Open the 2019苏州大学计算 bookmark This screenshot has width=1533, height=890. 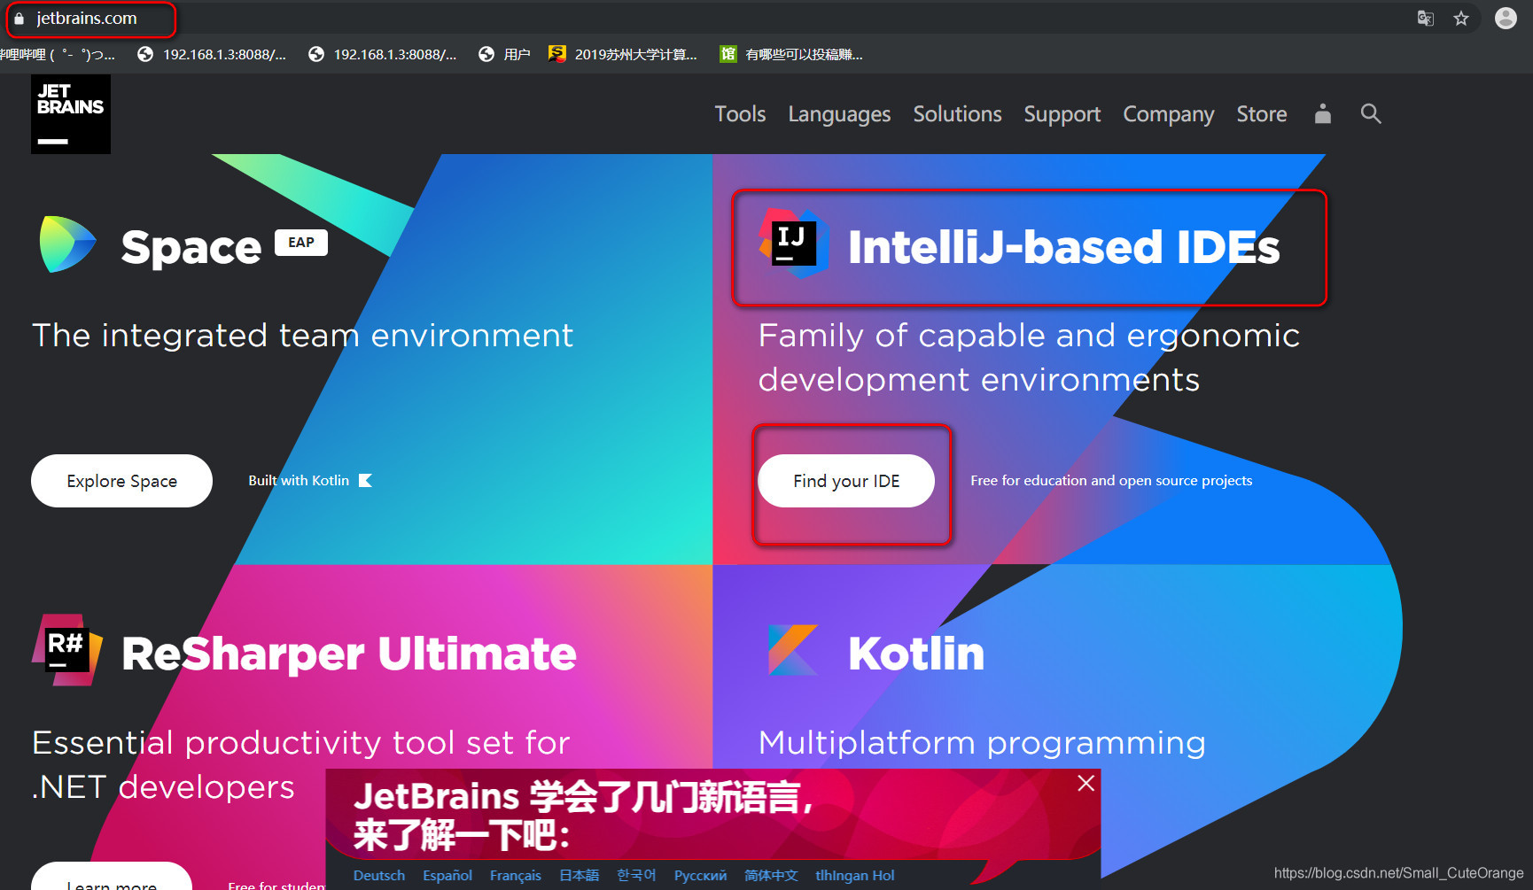point(623,54)
